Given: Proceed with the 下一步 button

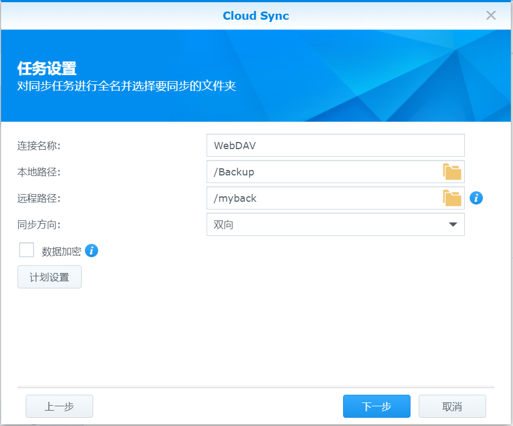Looking at the screenshot, I should 377,406.
